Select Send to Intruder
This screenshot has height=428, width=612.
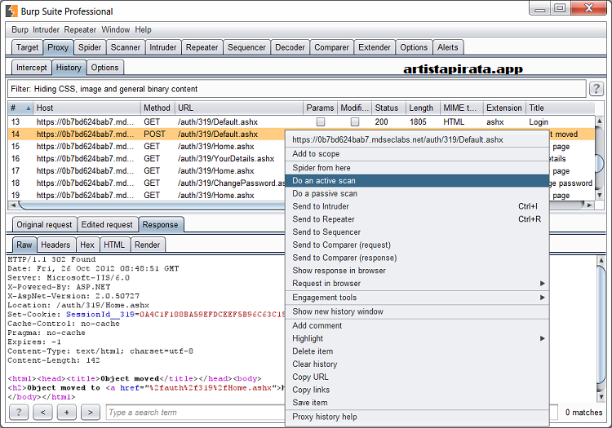pos(417,206)
